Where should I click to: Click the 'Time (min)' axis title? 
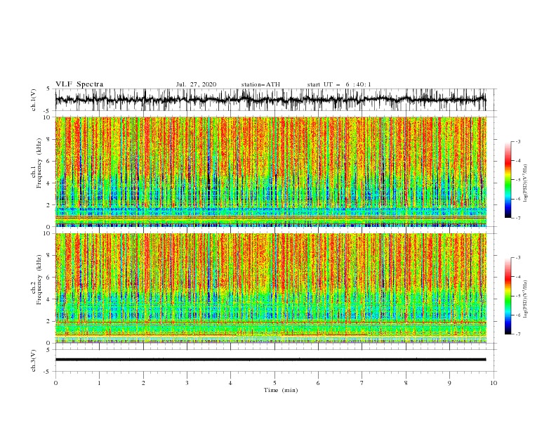point(281,390)
